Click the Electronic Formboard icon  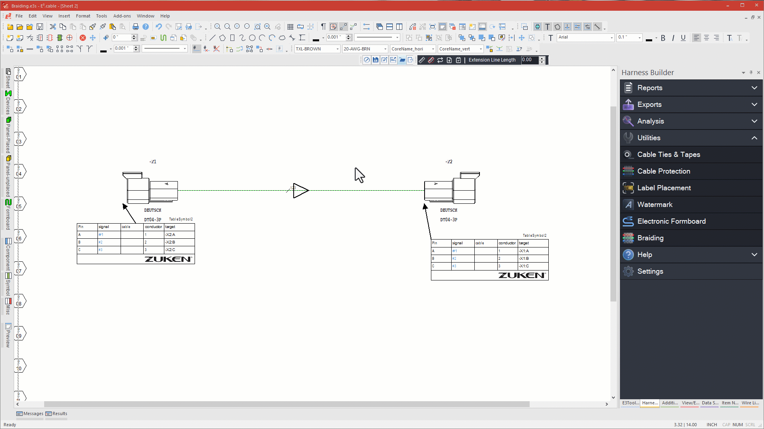628,221
